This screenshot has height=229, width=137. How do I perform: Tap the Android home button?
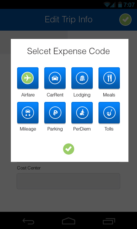tap(68, 221)
